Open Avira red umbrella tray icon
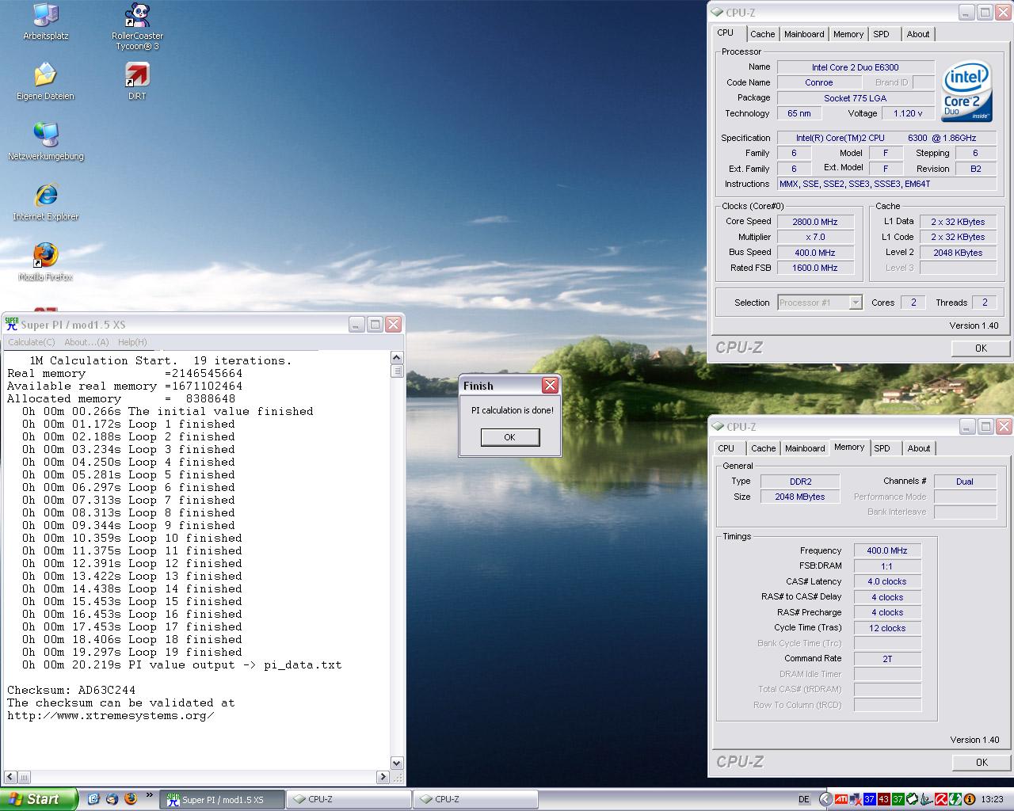This screenshot has width=1014, height=811. [941, 800]
